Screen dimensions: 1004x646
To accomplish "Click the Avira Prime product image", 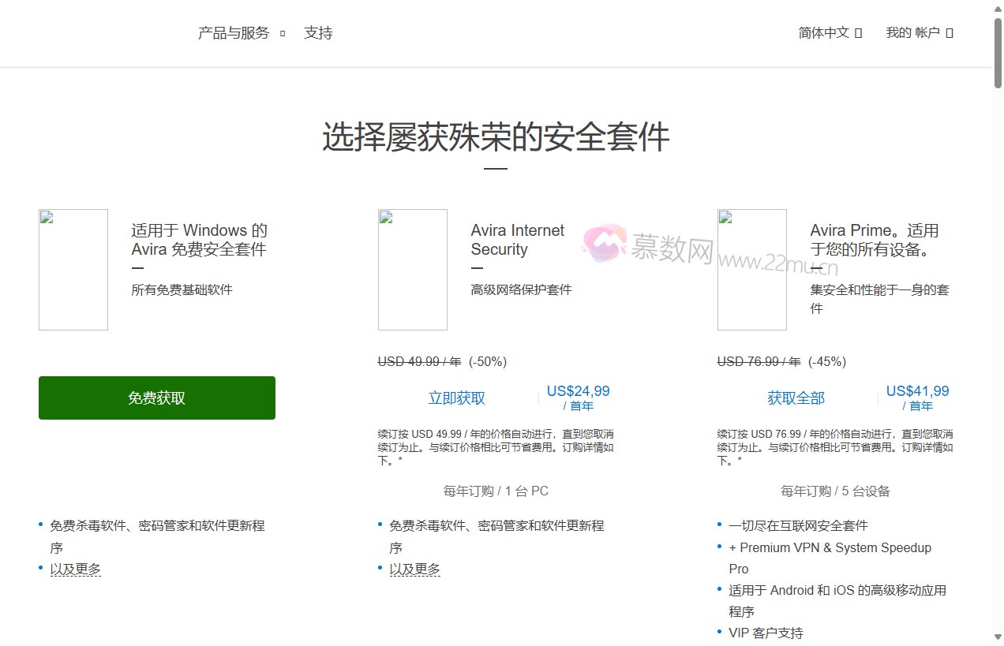I will (751, 269).
